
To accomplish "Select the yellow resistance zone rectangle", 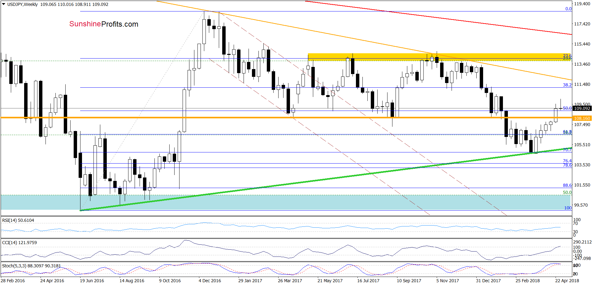I will click(439, 57).
